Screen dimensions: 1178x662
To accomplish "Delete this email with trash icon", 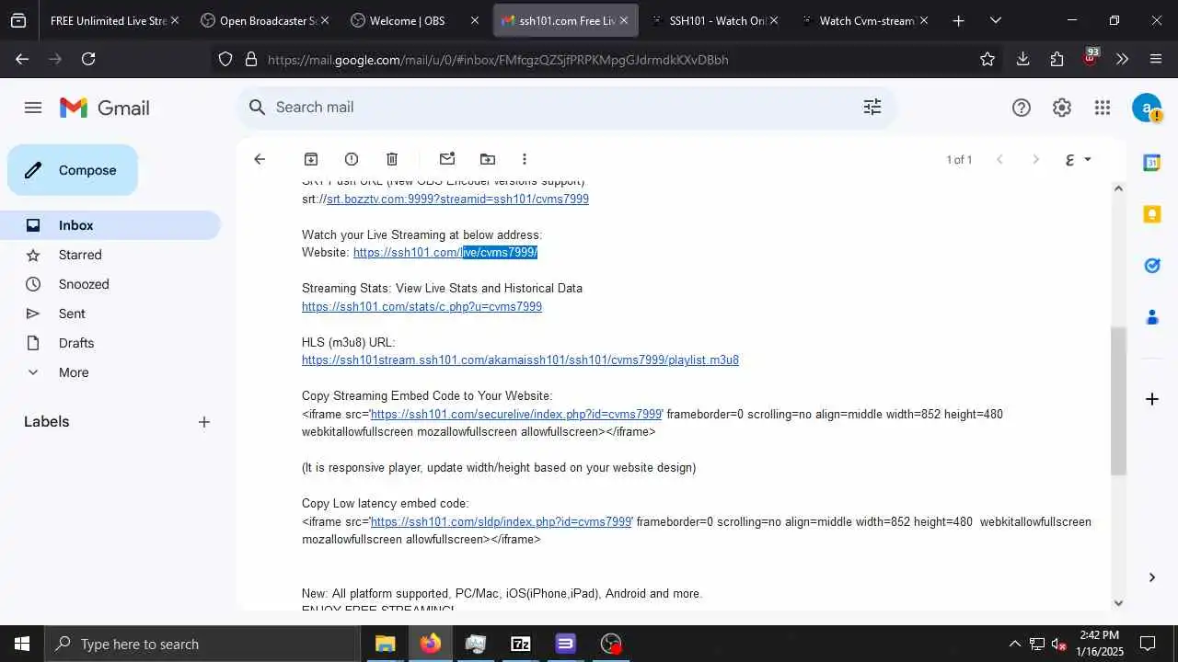I will [392, 159].
